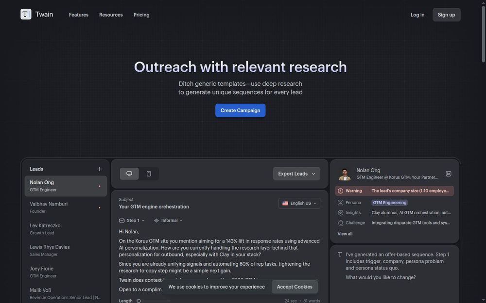Screen dimensions: 486x303
Task: Click the Twain assistant T icon
Action: pyautogui.click(x=340, y=255)
